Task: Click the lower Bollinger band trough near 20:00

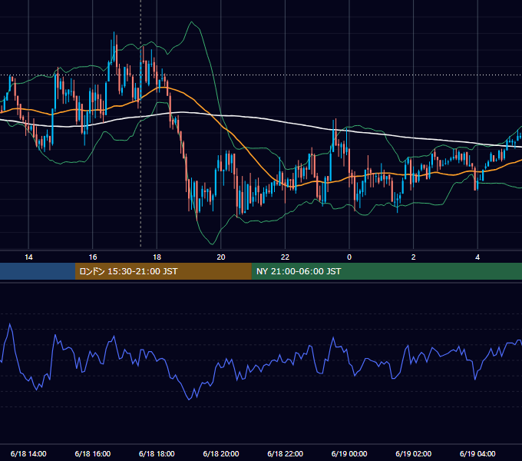Action: point(213,244)
